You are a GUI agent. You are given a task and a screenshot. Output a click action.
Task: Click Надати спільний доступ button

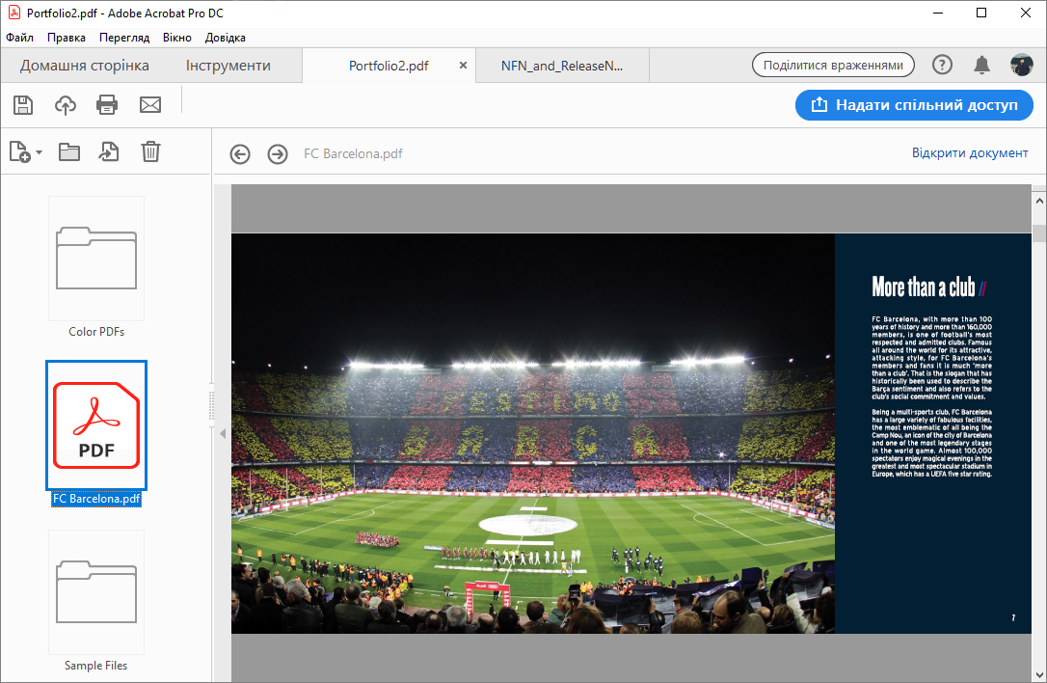[x=914, y=105]
